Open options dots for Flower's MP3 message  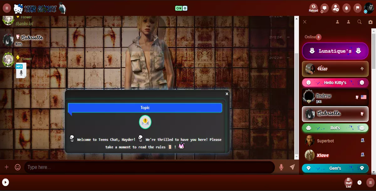coord(288,58)
